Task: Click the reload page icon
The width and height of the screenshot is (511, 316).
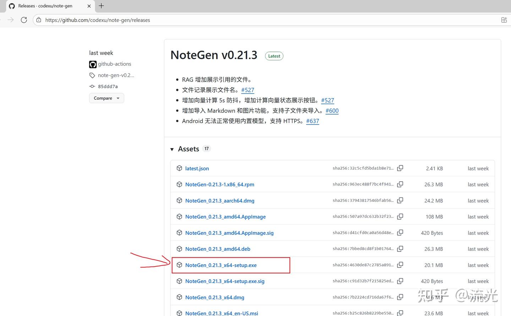Action: point(24,20)
